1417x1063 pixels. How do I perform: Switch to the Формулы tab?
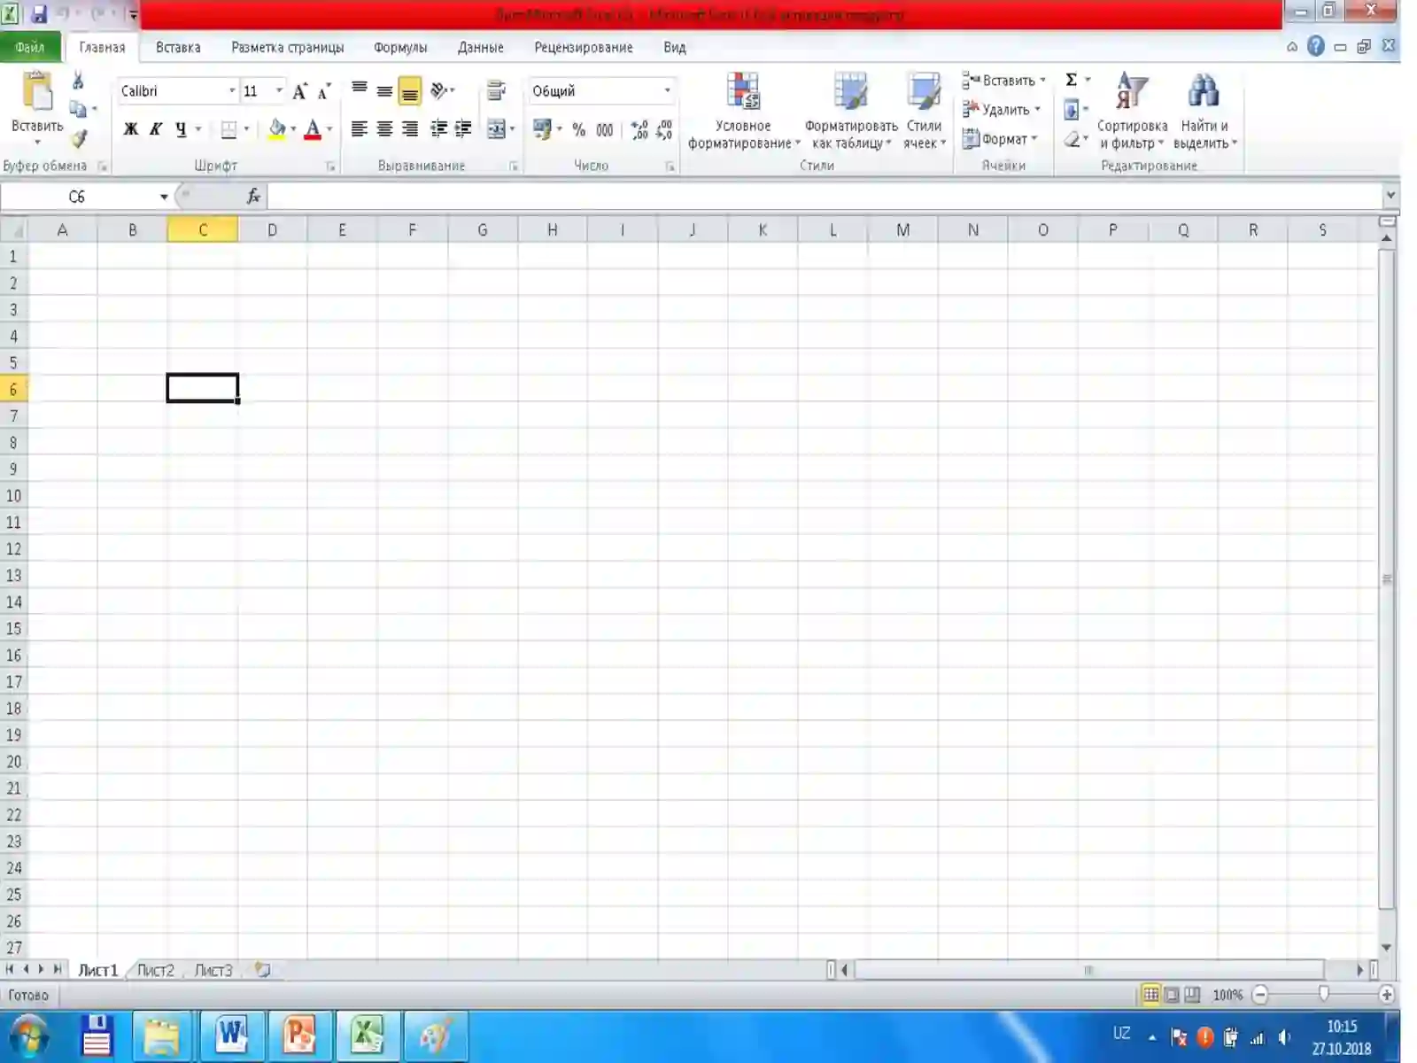(400, 47)
